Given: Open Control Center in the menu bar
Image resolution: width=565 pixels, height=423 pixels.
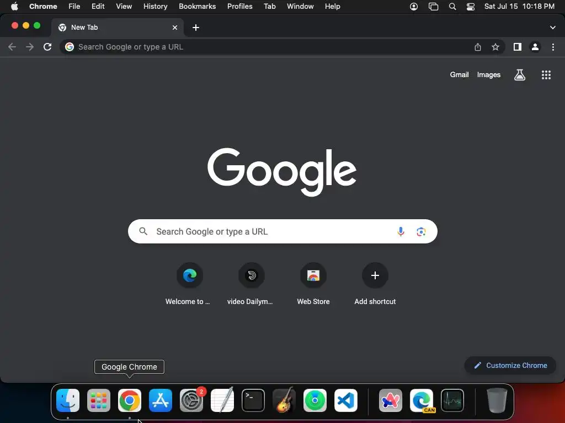Looking at the screenshot, I should (471, 7).
